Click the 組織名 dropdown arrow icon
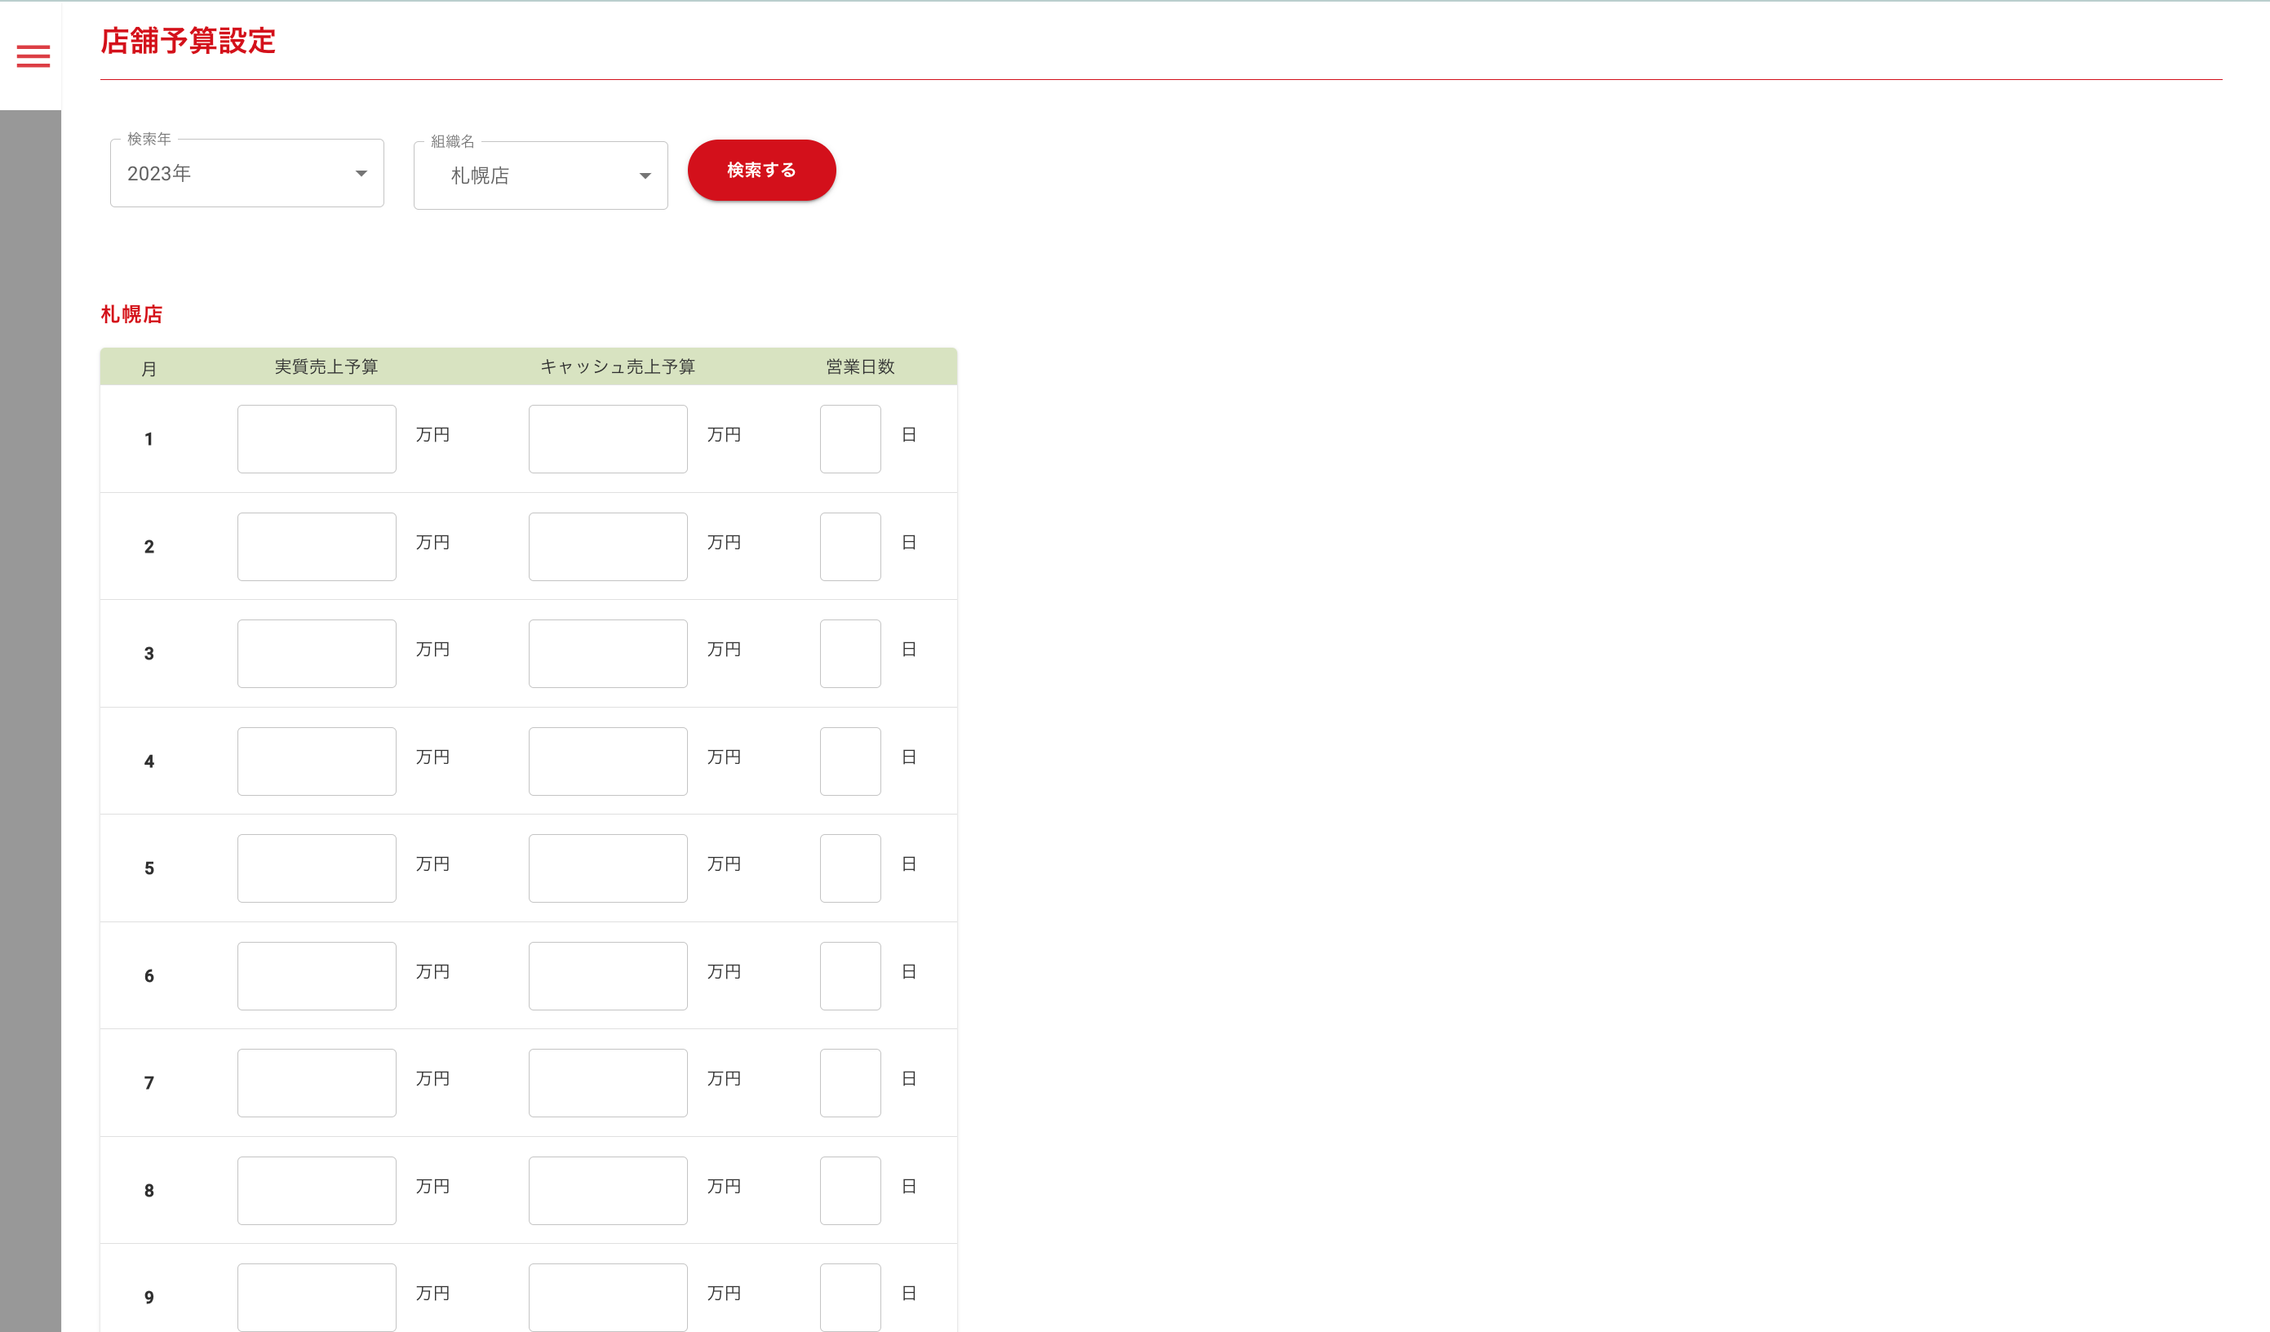The width and height of the screenshot is (2270, 1332). coord(645,175)
